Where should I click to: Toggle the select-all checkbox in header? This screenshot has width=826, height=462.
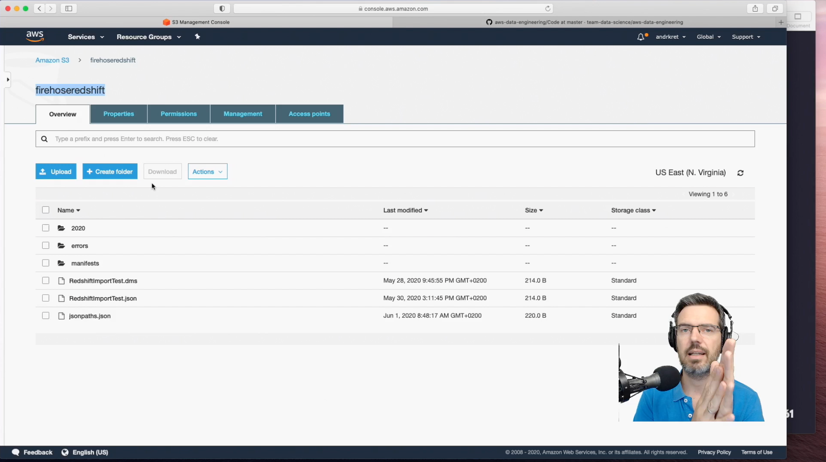(x=46, y=210)
